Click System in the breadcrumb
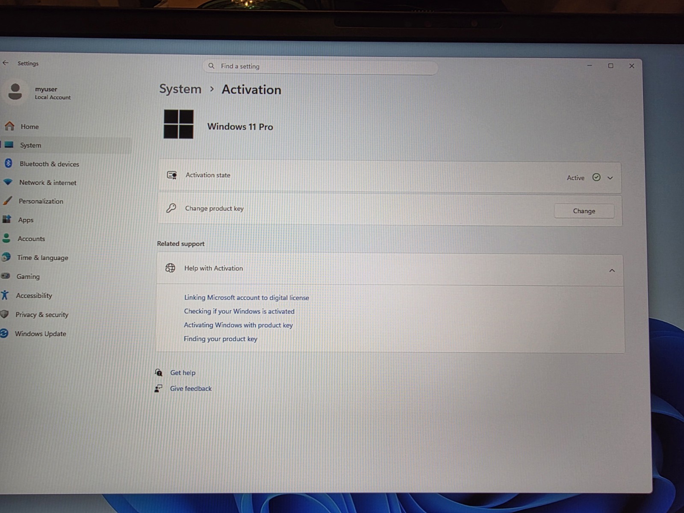The width and height of the screenshot is (684, 513). [180, 89]
